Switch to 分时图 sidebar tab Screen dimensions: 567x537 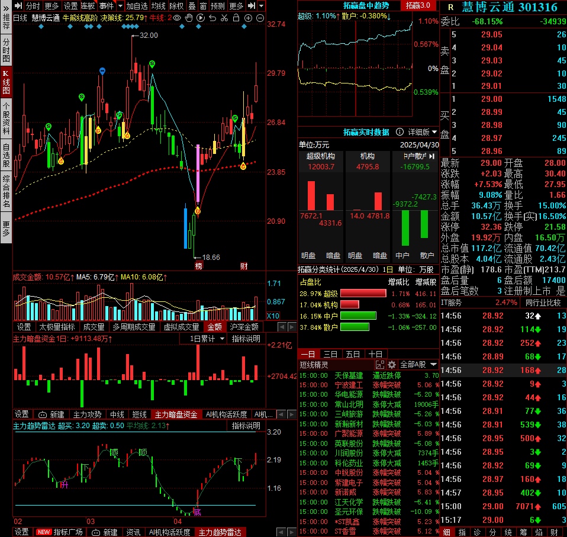click(6, 50)
